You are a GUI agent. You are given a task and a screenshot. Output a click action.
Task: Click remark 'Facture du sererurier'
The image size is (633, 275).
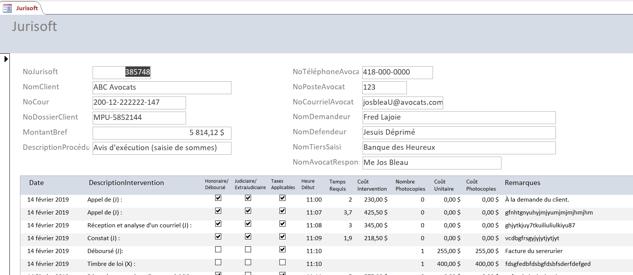point(534,251)
